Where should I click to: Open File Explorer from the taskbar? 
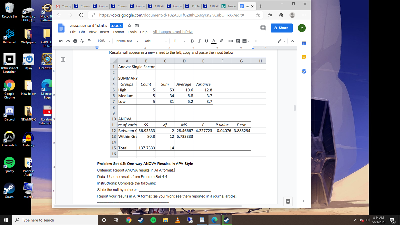click(165, 220)
